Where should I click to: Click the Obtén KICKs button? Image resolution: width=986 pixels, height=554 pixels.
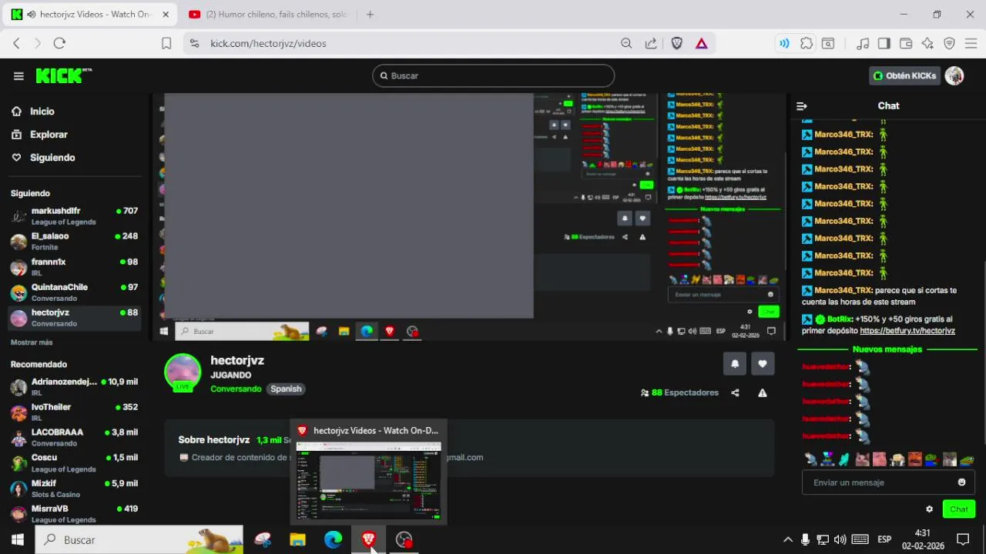[904, 75]
